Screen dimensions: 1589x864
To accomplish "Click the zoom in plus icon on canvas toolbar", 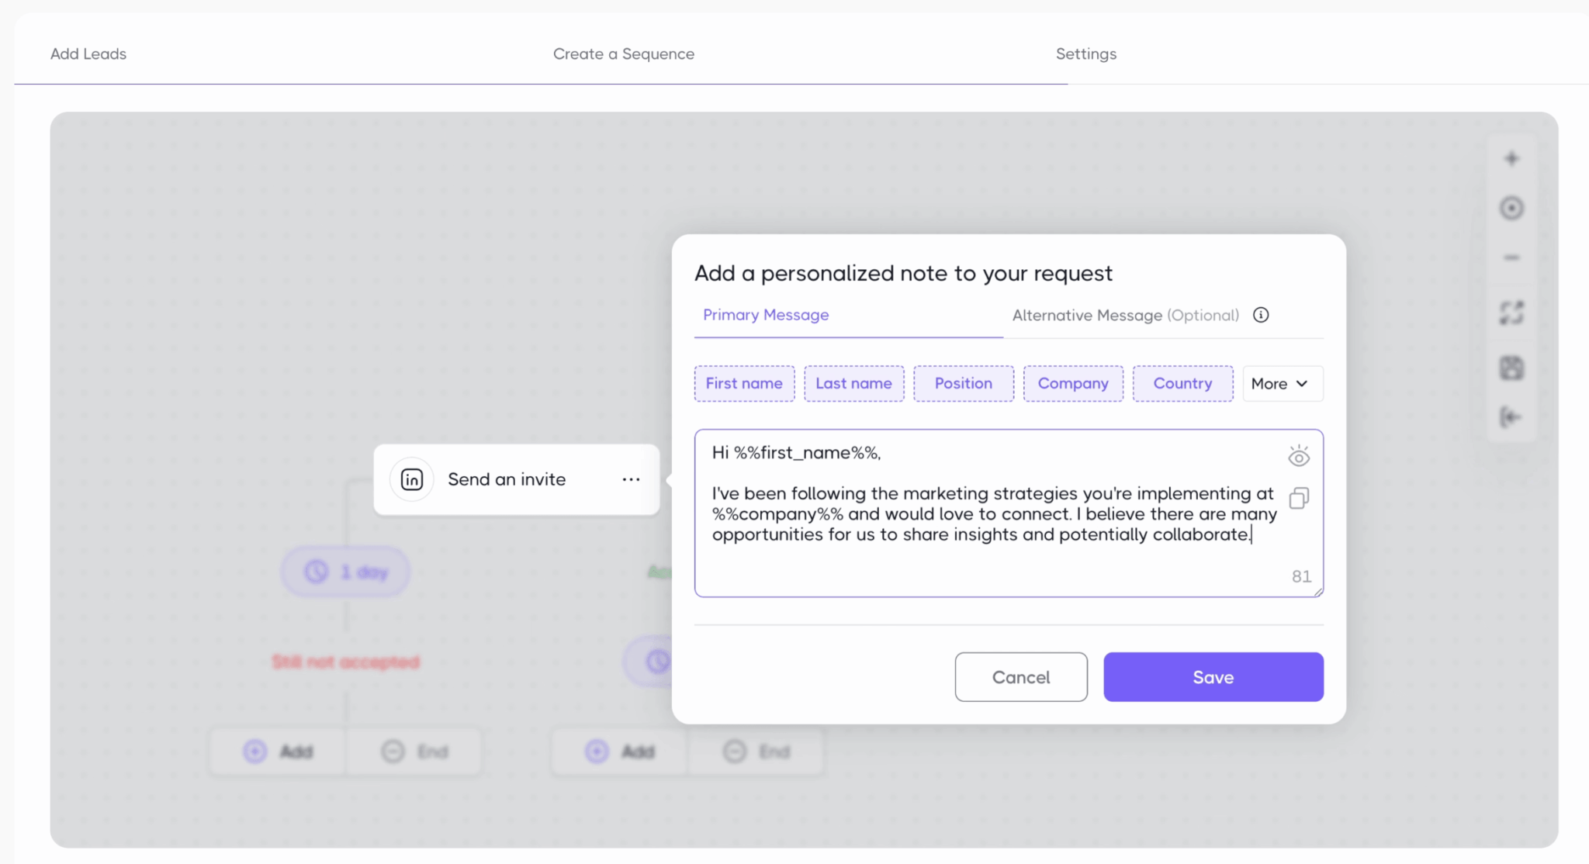I will coord(1511,159).
